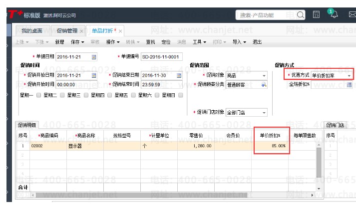Click the search magnifier icon
The width and height of the screenshot is (356, 206).
coord(300,15)
